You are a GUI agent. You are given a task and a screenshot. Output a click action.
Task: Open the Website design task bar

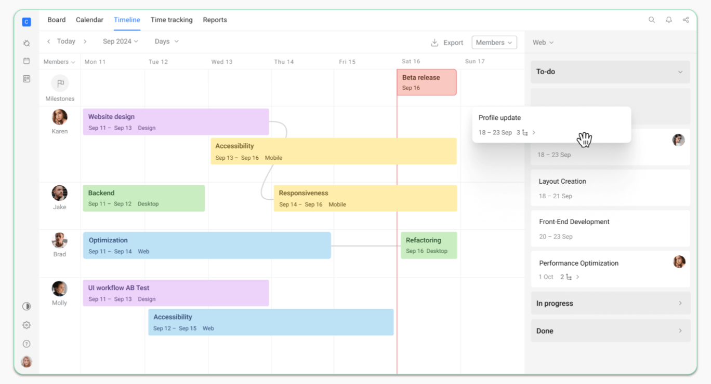[x=176, y=122]
